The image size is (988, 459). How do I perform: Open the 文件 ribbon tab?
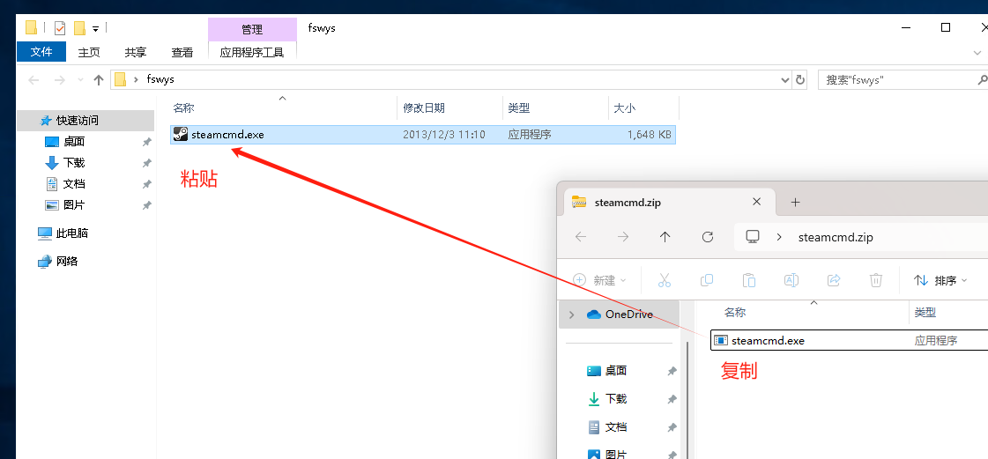coord(41,52)
